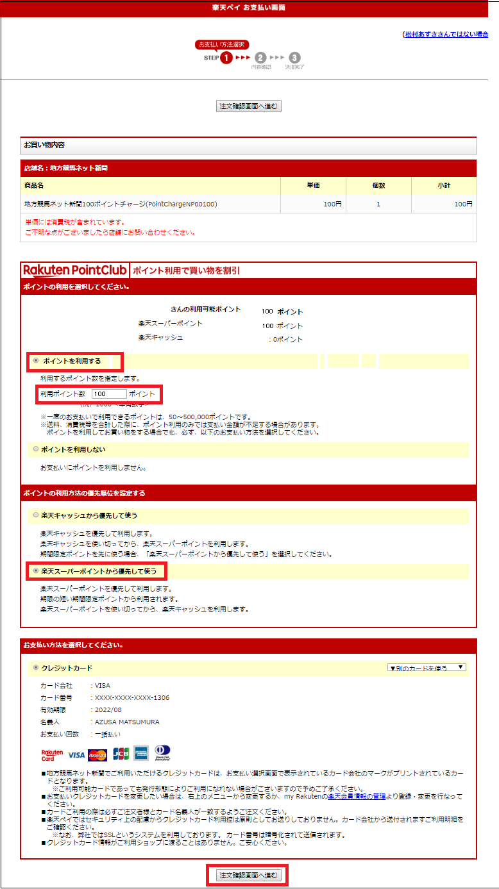
Task: Click the STEP 2 内容確認 circle
Action: click(260, 58)
